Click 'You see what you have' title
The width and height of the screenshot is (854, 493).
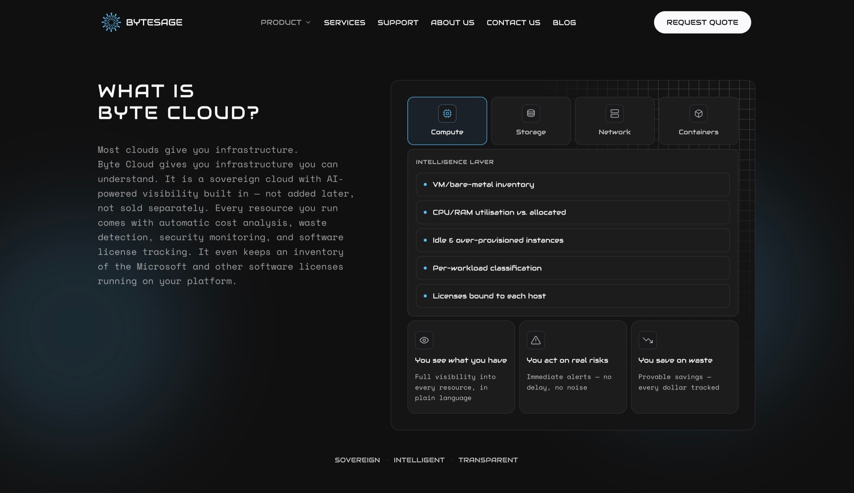461,360
